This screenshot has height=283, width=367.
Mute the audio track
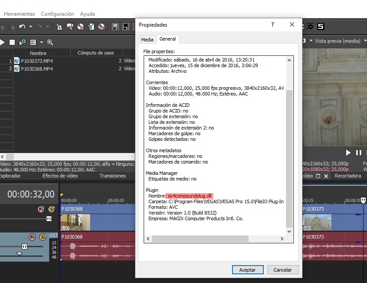click(32, 237)
